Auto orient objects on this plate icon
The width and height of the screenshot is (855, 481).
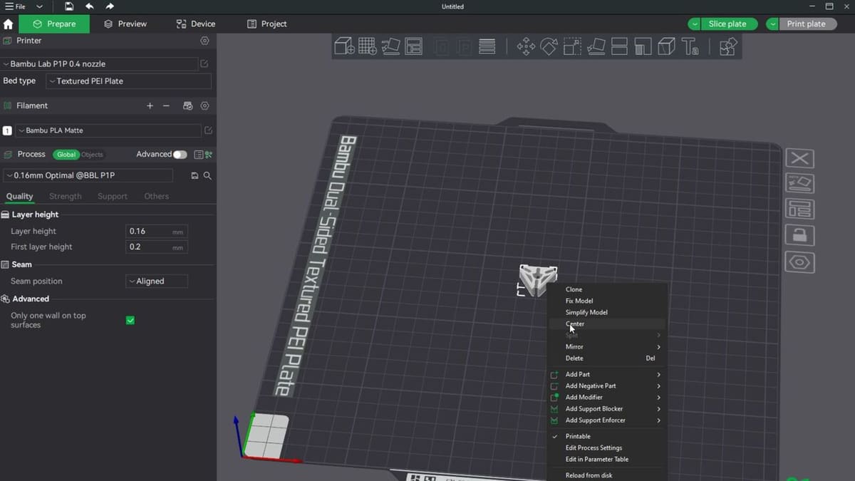coord(799,183)
